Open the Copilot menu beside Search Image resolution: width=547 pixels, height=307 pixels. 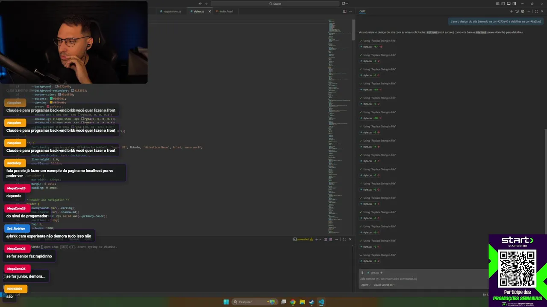coord(344,4)
